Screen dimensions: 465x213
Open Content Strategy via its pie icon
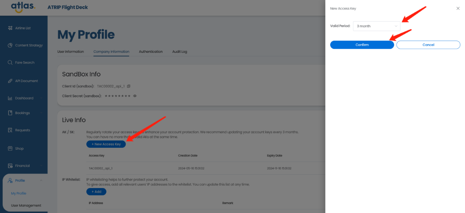pyautogui.click(x=10, y=45)
